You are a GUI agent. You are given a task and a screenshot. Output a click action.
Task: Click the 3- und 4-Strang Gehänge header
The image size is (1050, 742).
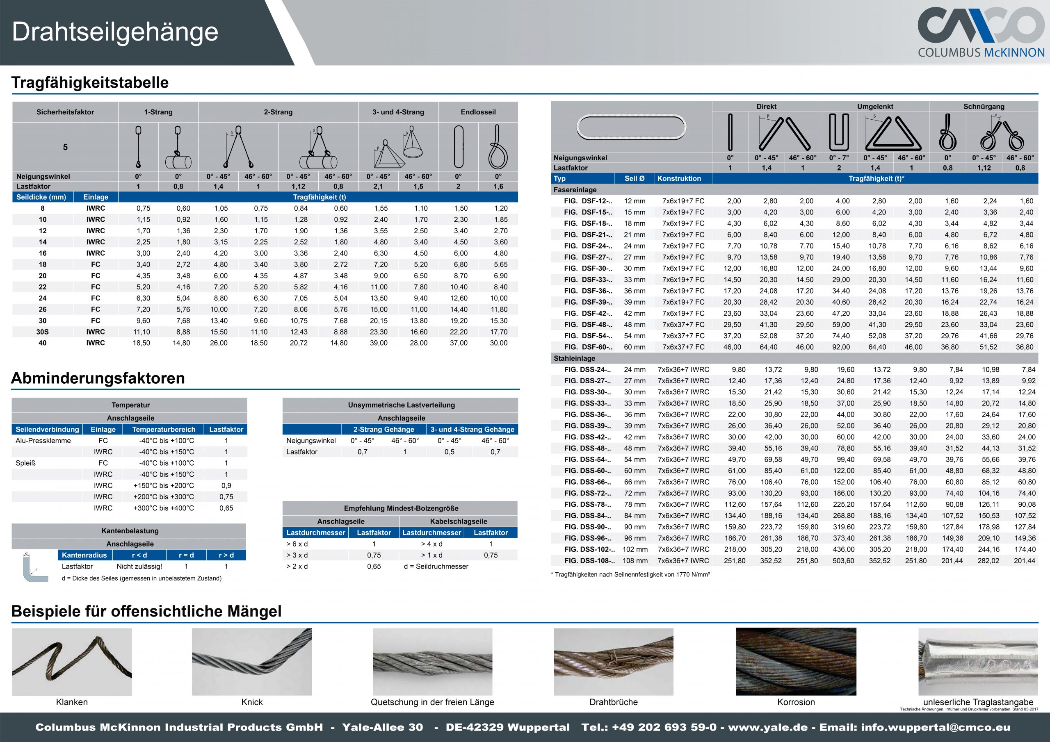coord(472,429)
